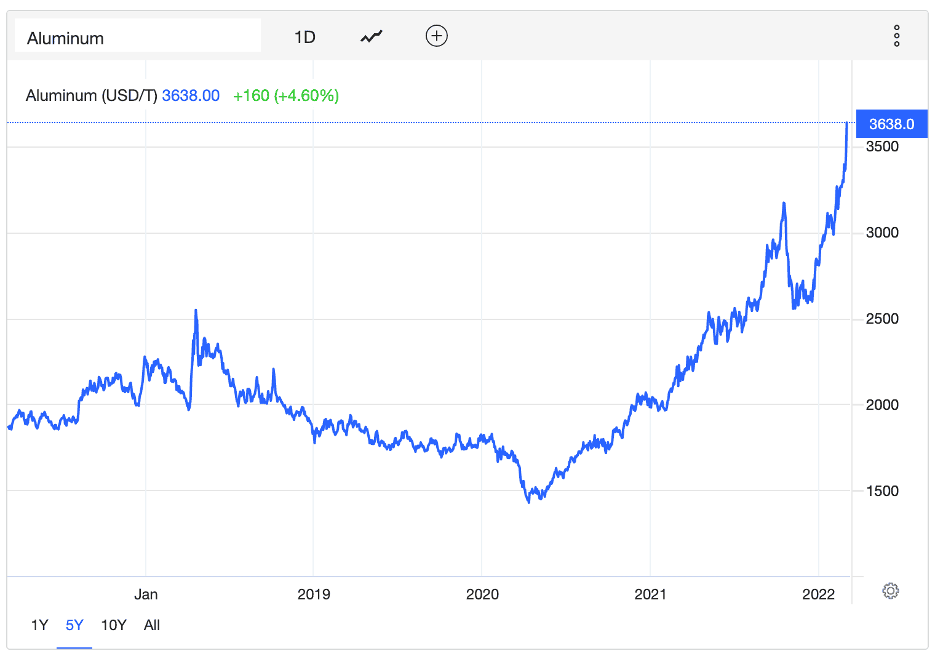Click the 3000 price axis label
Screen dimensions: 935x656
[882, 233]
